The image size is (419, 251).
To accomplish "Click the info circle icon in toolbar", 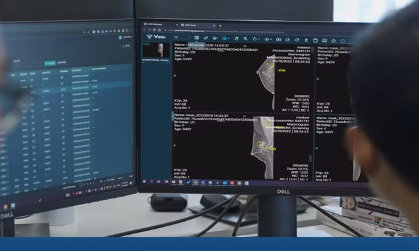I will tap(343, 41).
